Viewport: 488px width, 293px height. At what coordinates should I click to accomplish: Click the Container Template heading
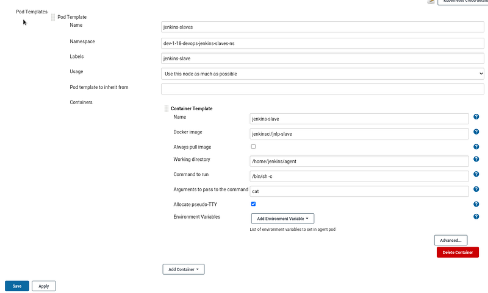tap(192, 108)
